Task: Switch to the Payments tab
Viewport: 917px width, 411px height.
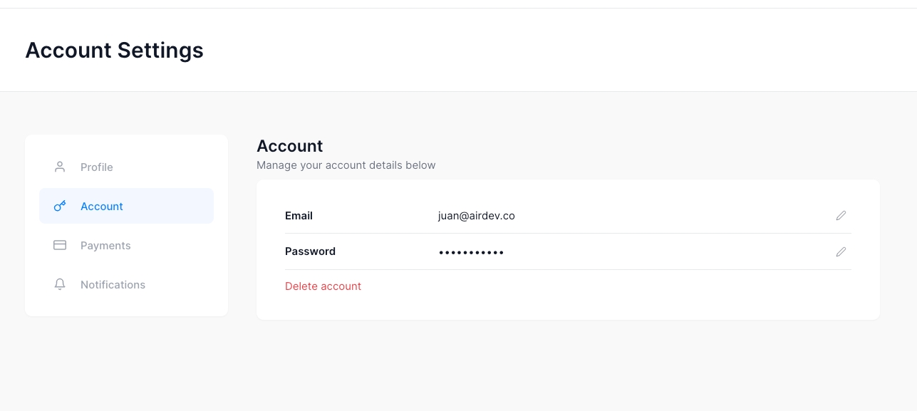Action: 105,246
